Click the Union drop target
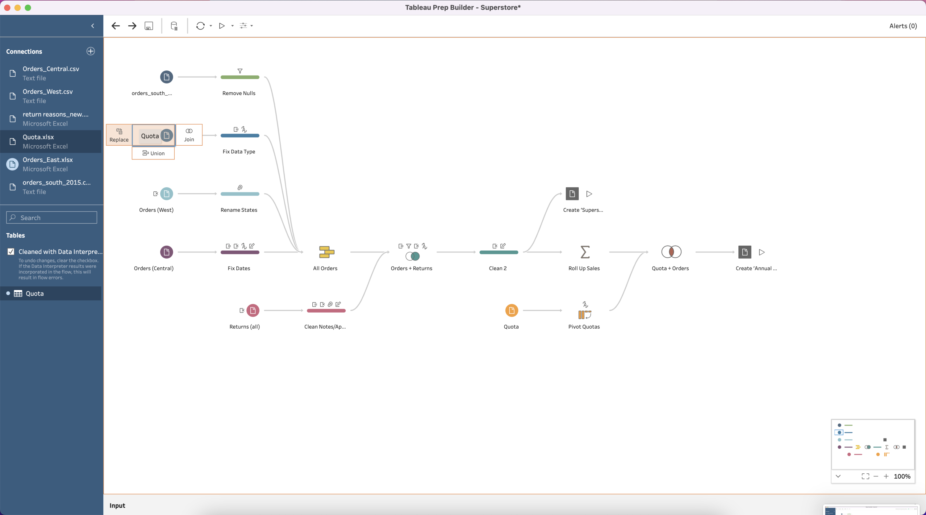926x515 pixels. [153, 153]
